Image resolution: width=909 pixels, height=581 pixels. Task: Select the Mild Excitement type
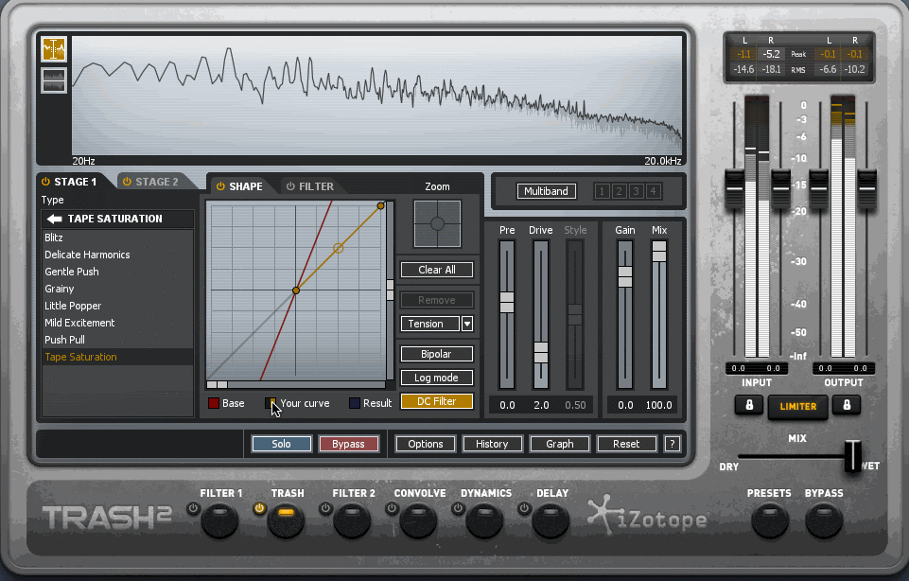117,323
